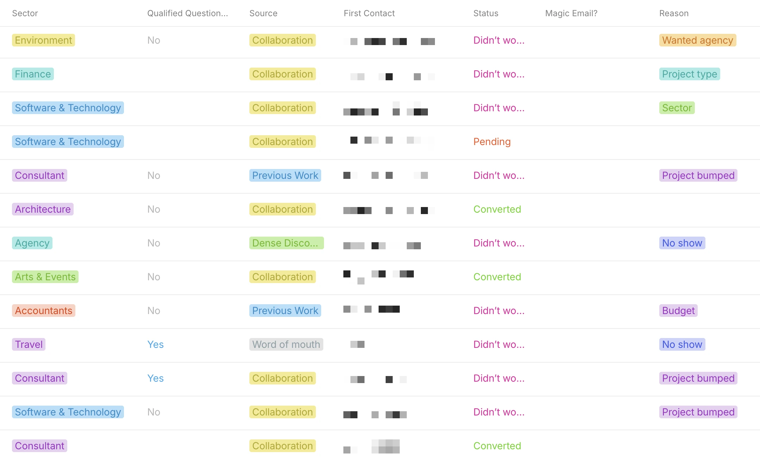Select the Previous Work tag on Accountants row
Screen dimensions: 760x463
coord(285,311)
